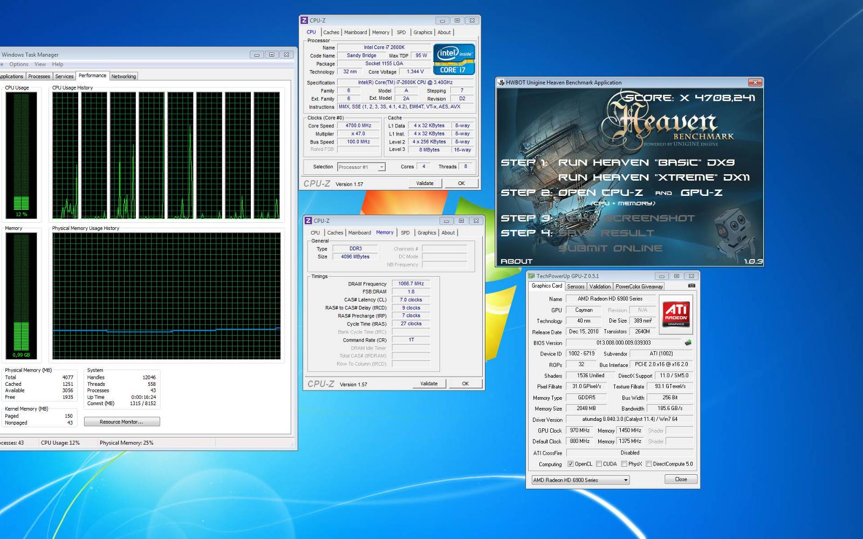
Task: Toggle the PhysX checkbox in GPU-Z
Action: [624, 464]
